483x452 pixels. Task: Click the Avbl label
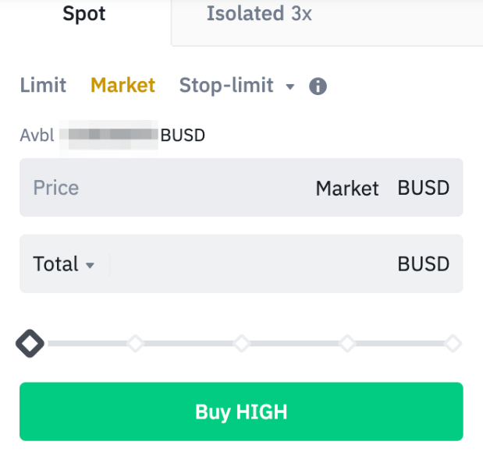pos(37,136)
